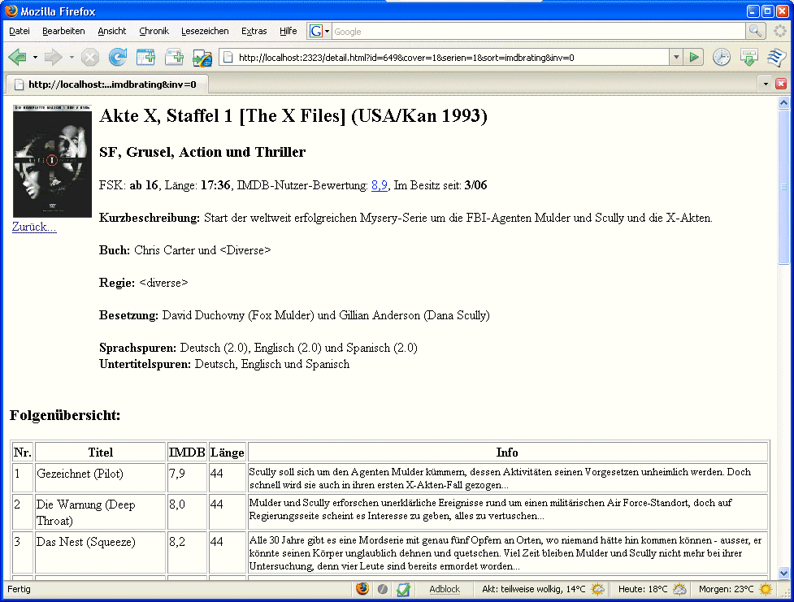Click the Akte X cover thumbnail
The height and width of the screenshot is (602, 794).
52,161
